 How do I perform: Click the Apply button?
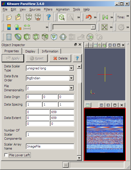[13, 58]
